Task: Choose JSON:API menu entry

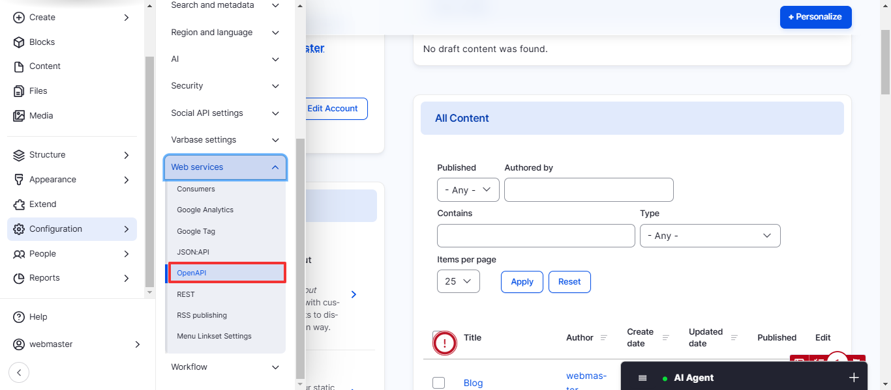Action: [193, 252]
